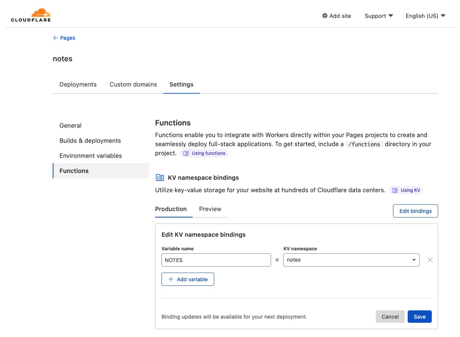Select the Settings tab
Image resolution: width=460 pixels, height=337 pixels.
coord(181,84)
